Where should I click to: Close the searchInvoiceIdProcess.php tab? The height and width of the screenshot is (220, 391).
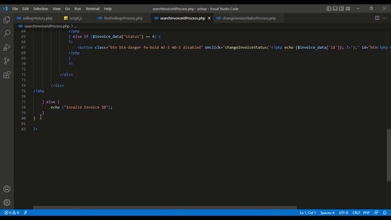coord(209,18)
